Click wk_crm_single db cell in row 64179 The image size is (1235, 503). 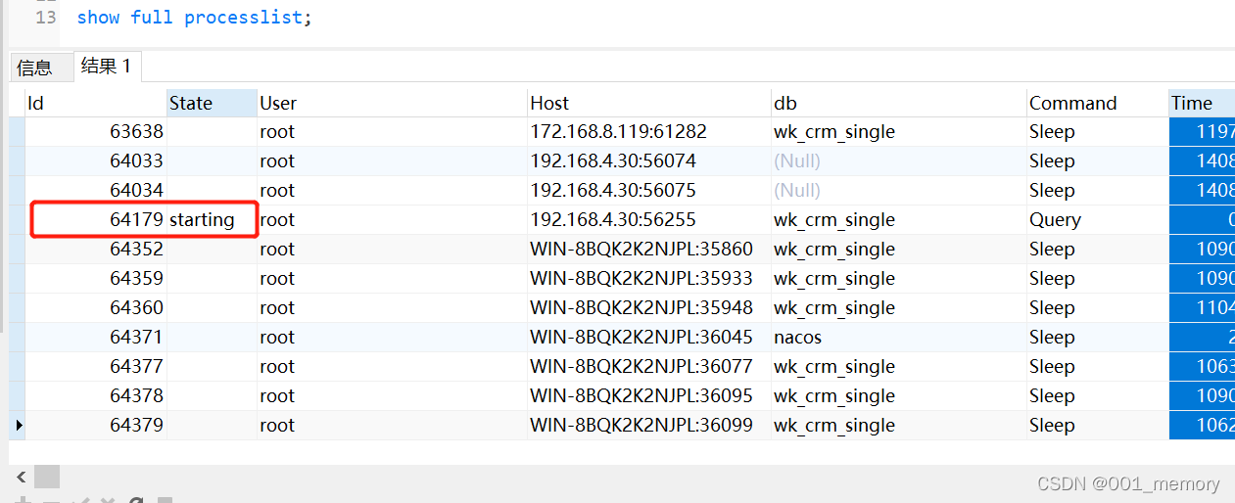pyautogui.click(x=899, y=219)
